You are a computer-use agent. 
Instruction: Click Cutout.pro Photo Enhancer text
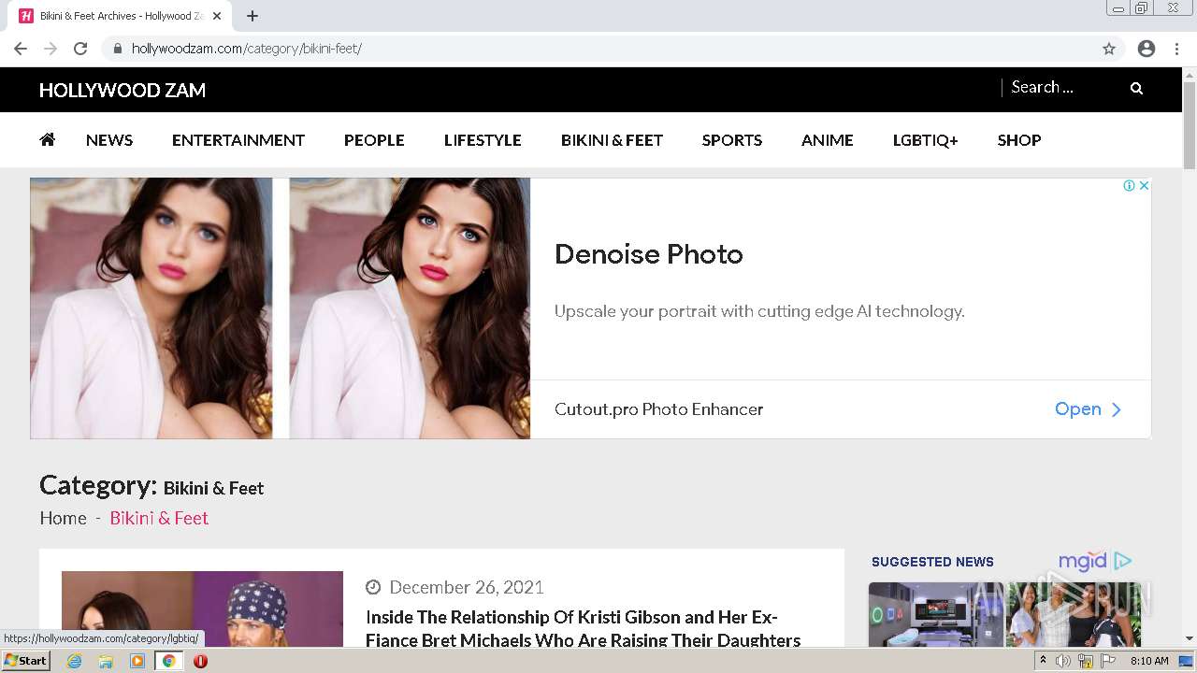click(x=659, y=409)
